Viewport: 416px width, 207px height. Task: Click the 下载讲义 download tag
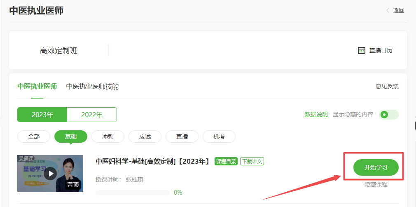pyautogui.click(x=252, y=161)
